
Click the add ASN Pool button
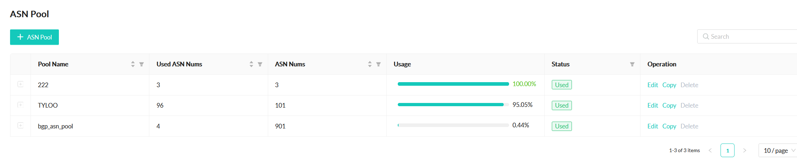pyautogui.click(x=34, y=37)
